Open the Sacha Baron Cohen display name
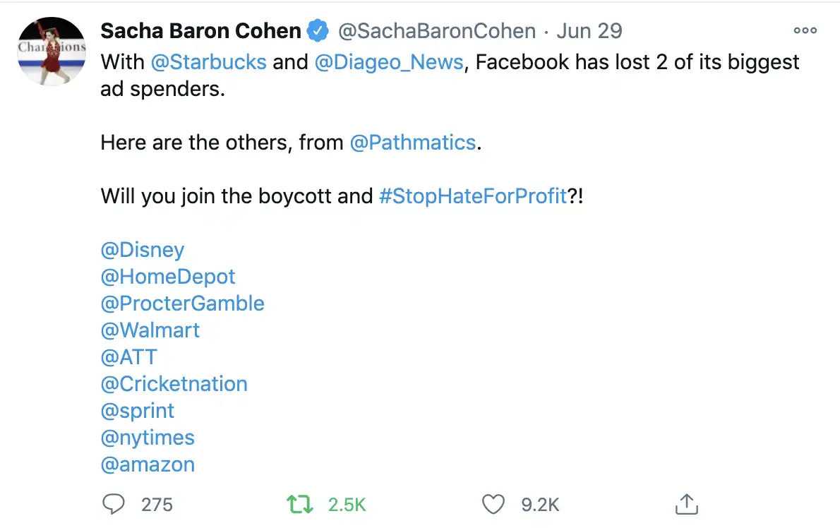Viewport: 840px width, 528px height. 201,31
